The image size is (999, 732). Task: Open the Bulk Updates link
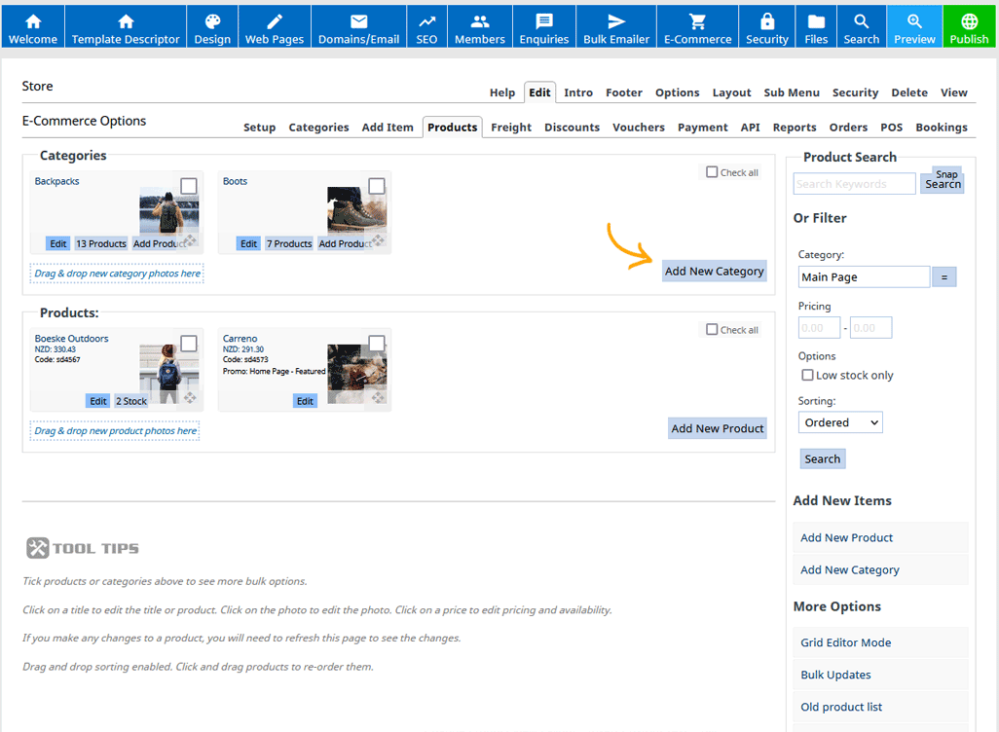point(880,675)
